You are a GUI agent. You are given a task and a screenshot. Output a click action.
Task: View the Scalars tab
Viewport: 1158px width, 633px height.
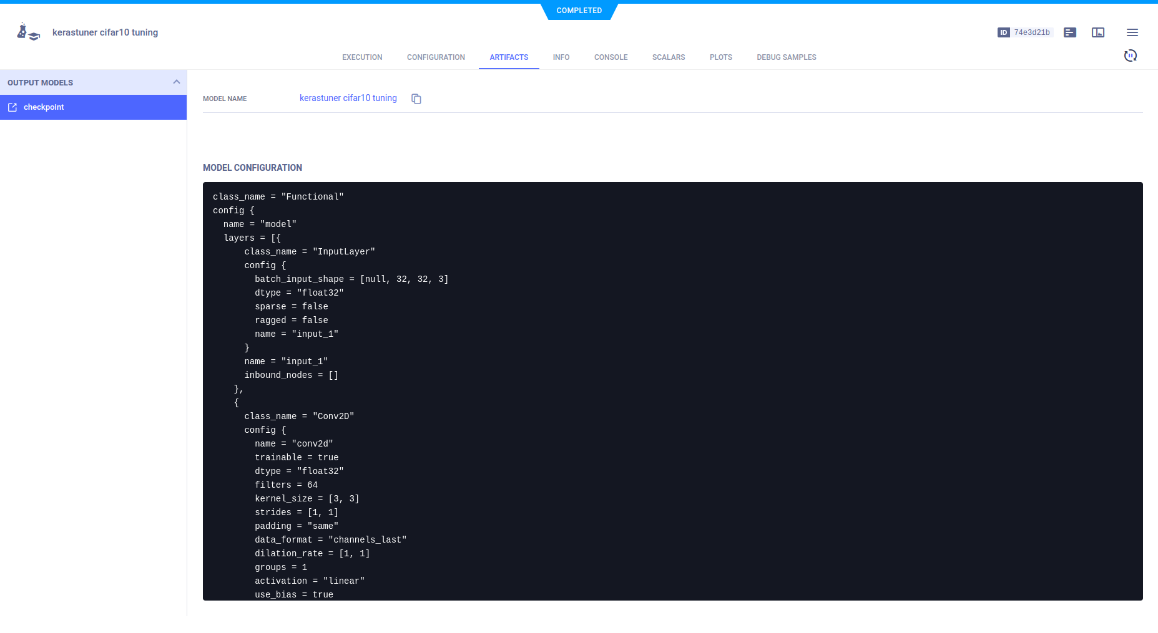[669, 57]
